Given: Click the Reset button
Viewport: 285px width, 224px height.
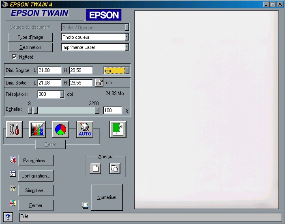Looking at the screenshot, I should 50,144.
